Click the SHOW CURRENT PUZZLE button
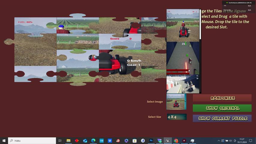256x144 pixels. click(x=222, y=118)
